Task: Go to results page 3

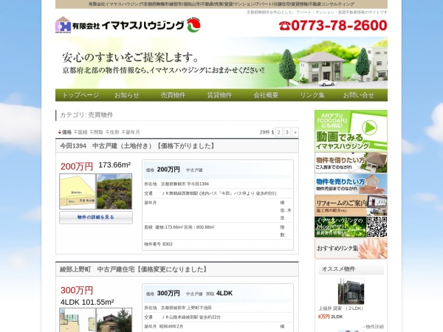Action: point(286,132)
